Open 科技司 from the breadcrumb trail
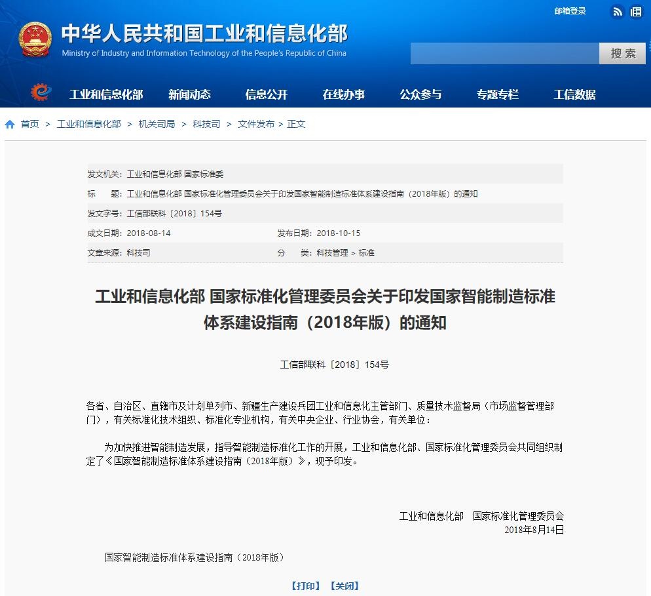This screenshot has height=596, width=651. coord(206,123)
